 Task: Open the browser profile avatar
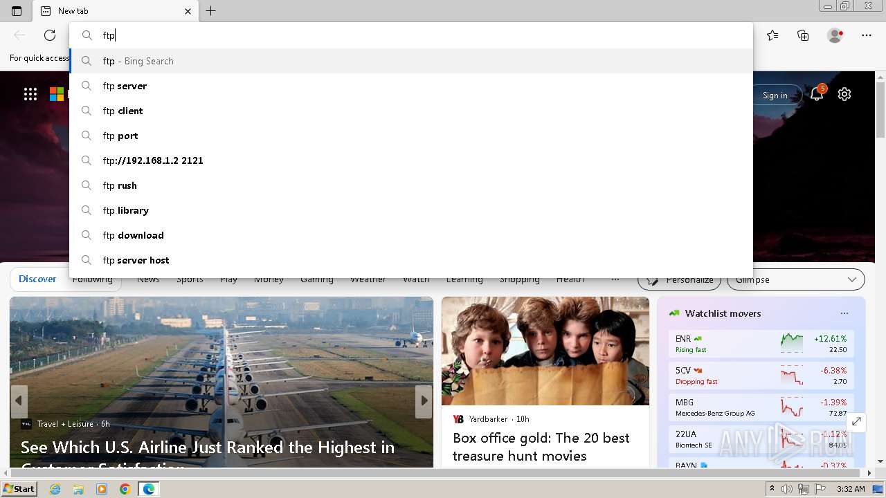click(x=835, y=35)
